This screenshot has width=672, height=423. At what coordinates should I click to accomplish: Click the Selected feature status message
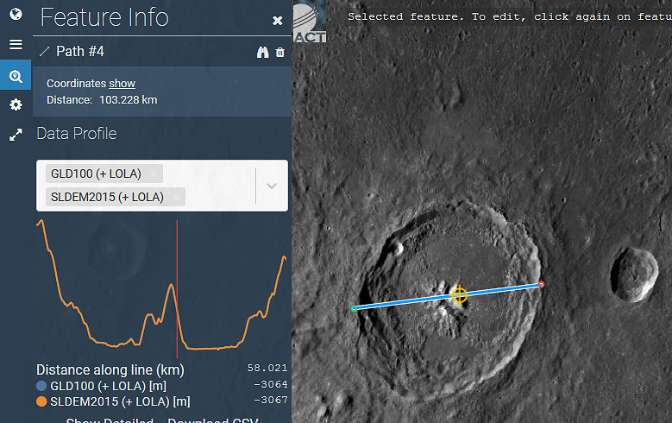click(x=510, y=16)
